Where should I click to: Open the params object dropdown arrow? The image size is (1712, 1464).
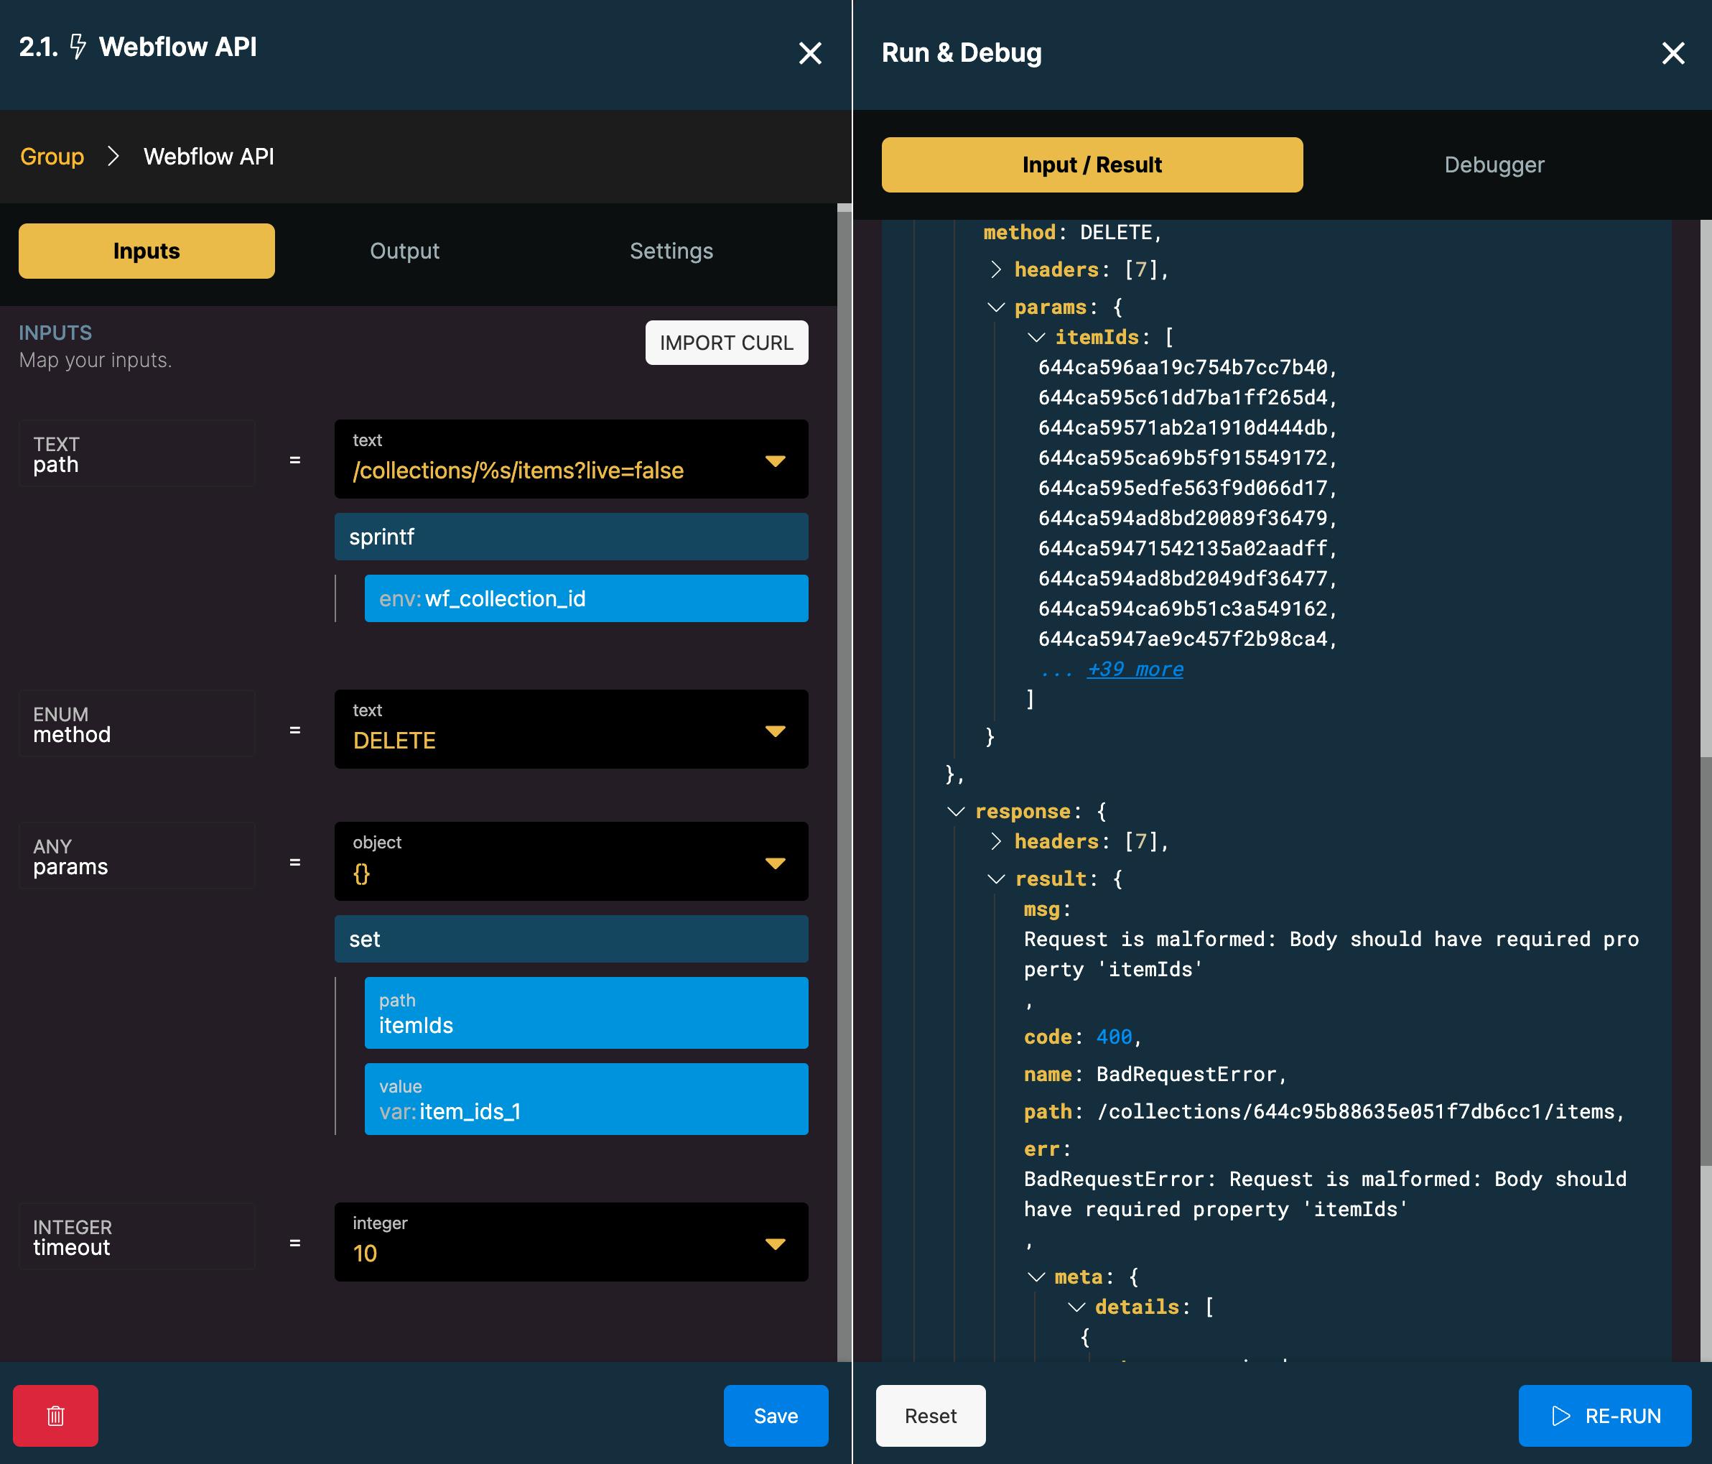774,863
